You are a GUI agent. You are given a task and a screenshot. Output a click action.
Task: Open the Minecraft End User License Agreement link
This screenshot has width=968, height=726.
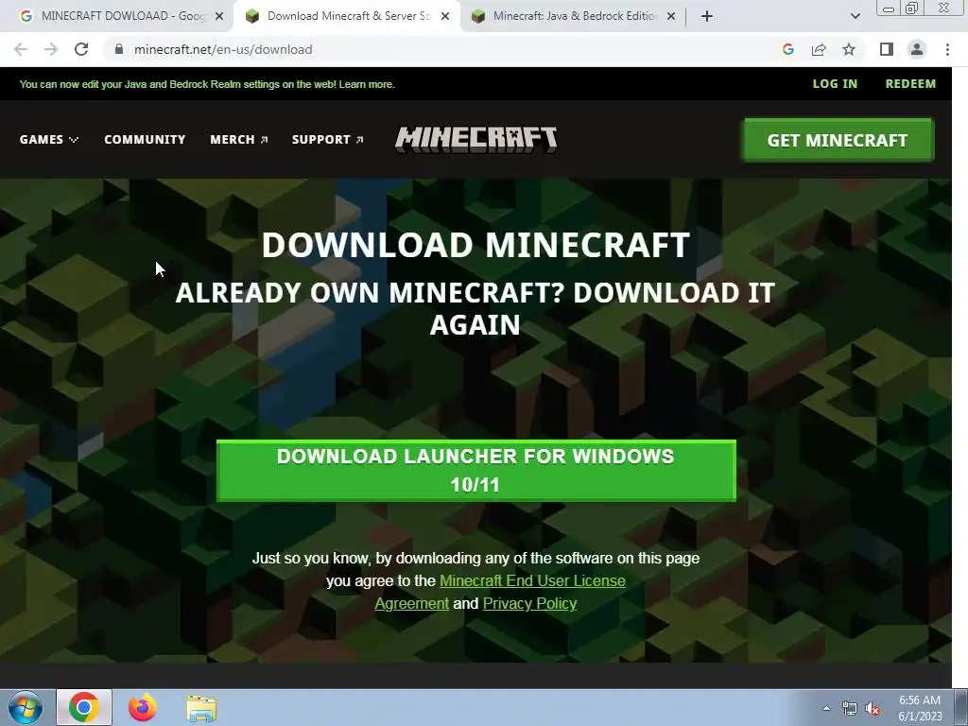[500, 592]
